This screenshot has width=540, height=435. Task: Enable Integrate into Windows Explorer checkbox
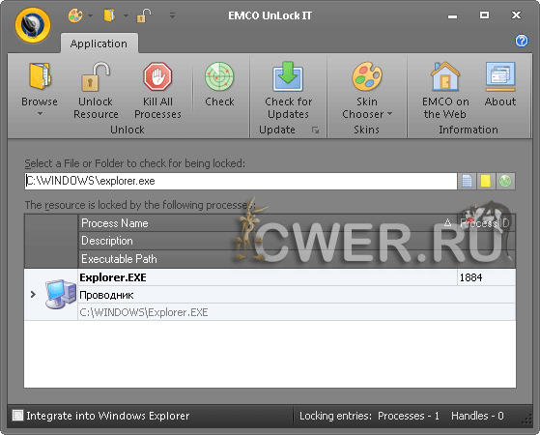point(18,416)
